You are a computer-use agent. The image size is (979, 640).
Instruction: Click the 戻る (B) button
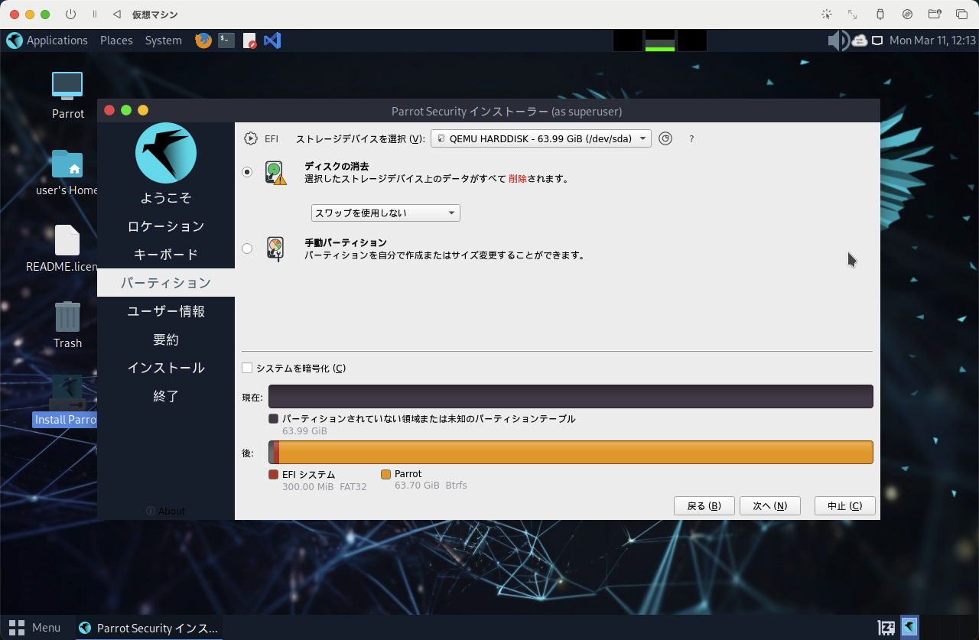tap(704, 505)
